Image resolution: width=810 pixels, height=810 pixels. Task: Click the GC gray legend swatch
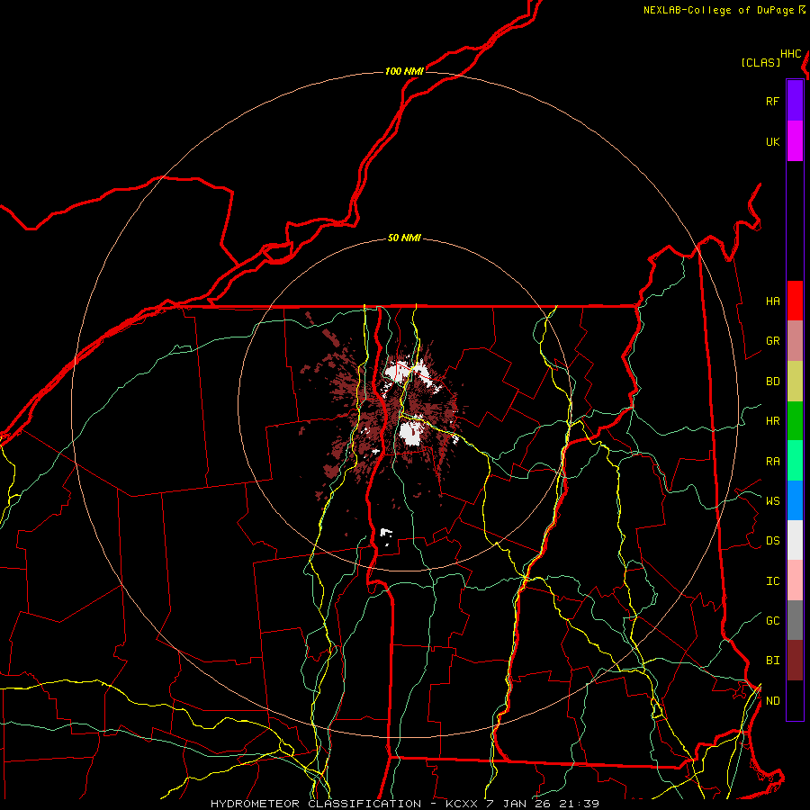[795, 620]
